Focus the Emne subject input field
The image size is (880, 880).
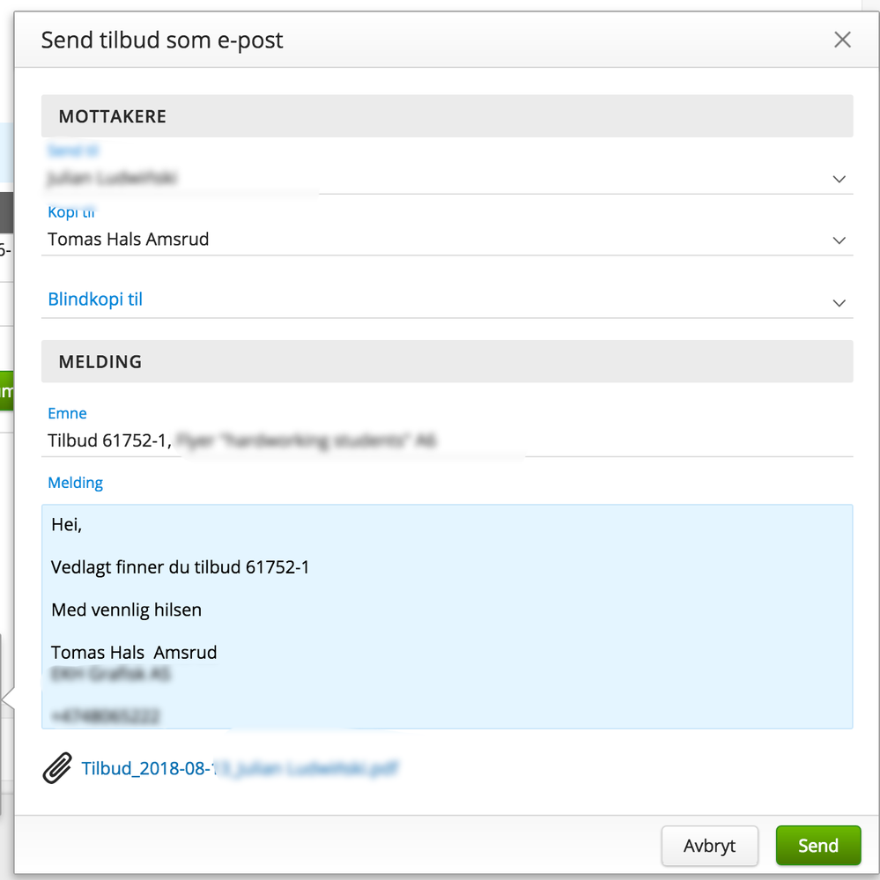click(x=447, y=440)
